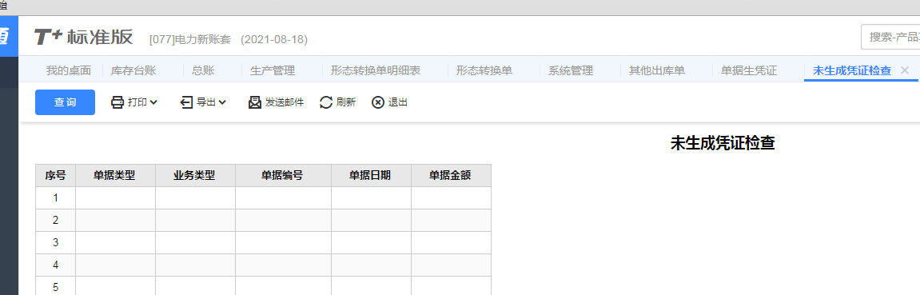Click the 退出 exit icon
This screenshot has height=295, width=920.
[x=378, y=102]
